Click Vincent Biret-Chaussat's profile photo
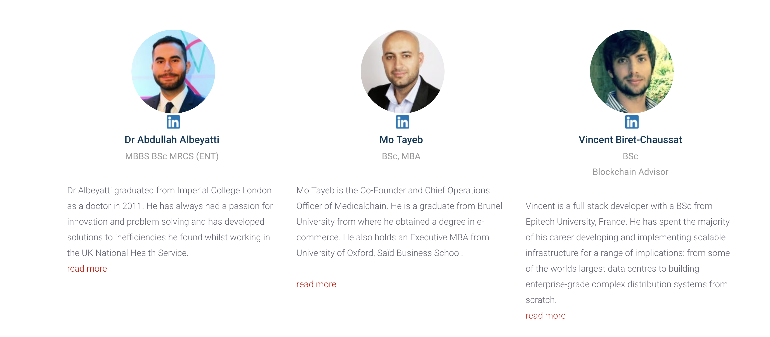 [632, 72]
